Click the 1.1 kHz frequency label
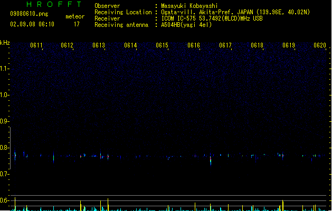Viewport: 332px width, 211px height. pyautogui.click(x=4, y=69)
